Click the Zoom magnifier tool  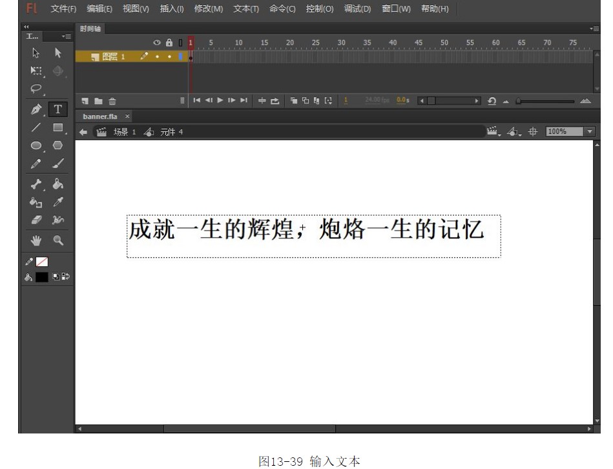tap(57, 240)
